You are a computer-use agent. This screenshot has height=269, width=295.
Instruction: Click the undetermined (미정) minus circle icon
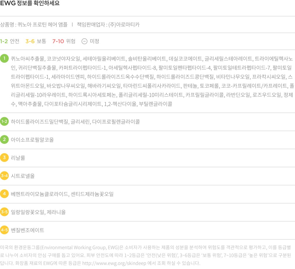pos(84,41)
